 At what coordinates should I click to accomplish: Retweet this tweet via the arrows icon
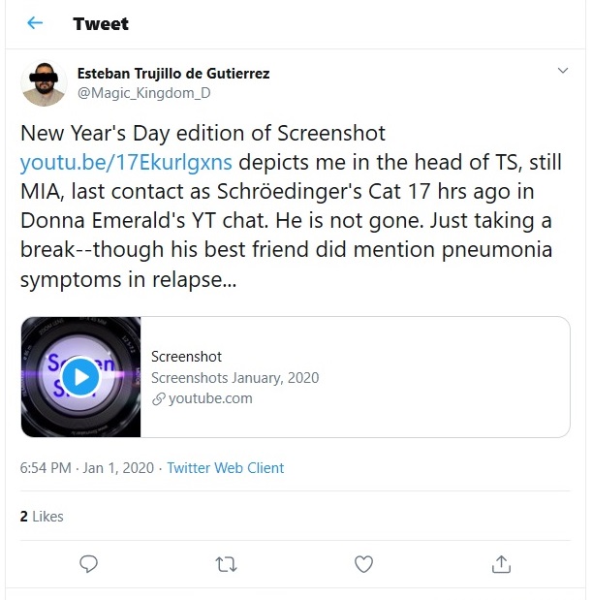226,563
